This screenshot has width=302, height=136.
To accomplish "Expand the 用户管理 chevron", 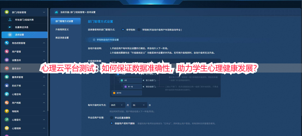I will click(x=44, y=52).
